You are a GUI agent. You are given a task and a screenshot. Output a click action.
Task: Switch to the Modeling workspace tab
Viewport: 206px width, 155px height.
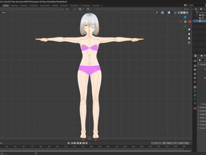coord(14,6)
